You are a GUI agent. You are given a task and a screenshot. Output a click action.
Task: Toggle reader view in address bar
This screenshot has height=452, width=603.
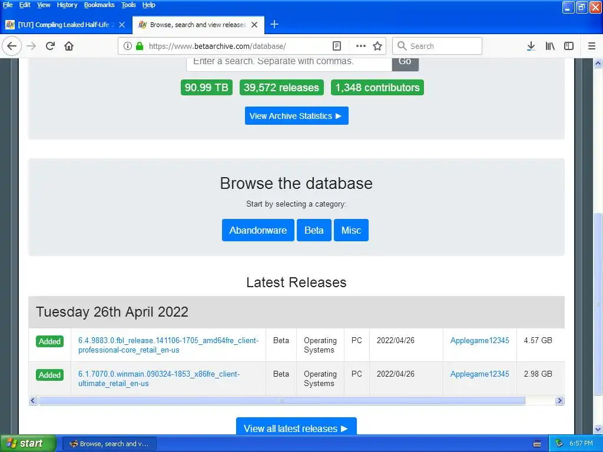click(x=337, y=46)
